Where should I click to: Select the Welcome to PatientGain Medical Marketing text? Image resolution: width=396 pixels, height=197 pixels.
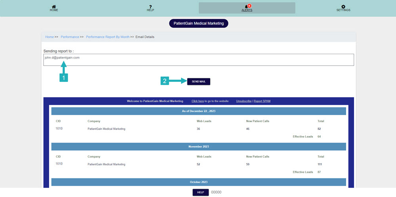tap(155, 101)
